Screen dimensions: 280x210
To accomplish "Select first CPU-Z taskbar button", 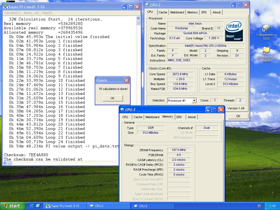I will click(x=109, y=206).
